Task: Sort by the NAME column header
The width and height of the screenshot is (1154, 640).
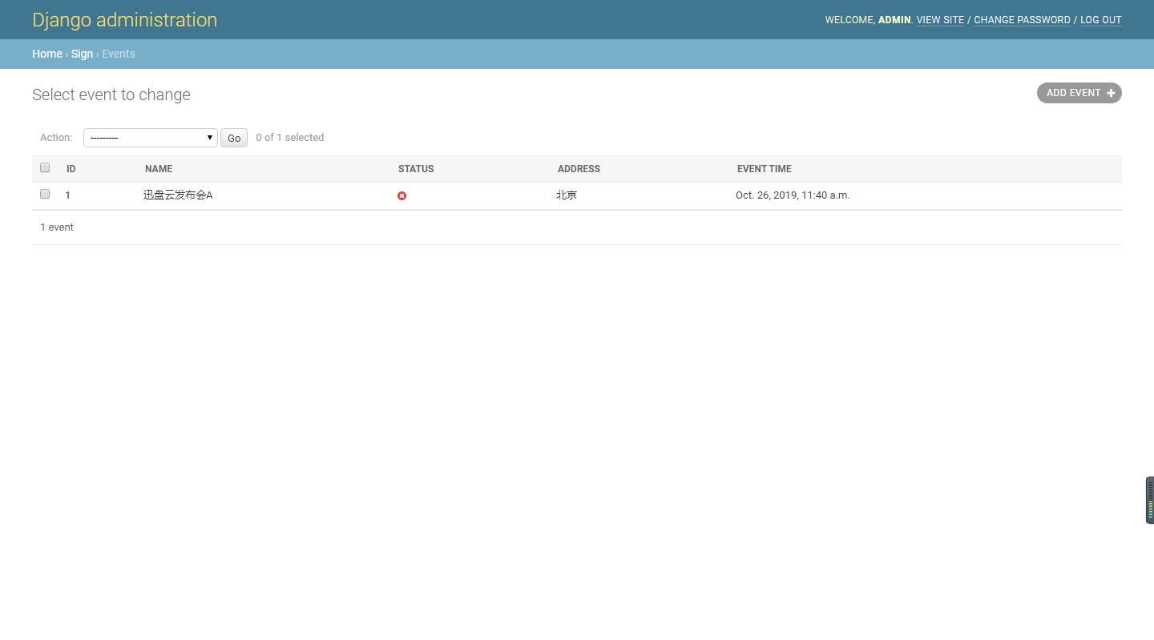Action: [159, 169]
